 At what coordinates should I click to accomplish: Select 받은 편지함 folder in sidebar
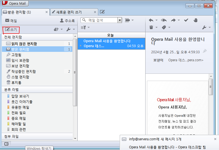pos(37,49)
